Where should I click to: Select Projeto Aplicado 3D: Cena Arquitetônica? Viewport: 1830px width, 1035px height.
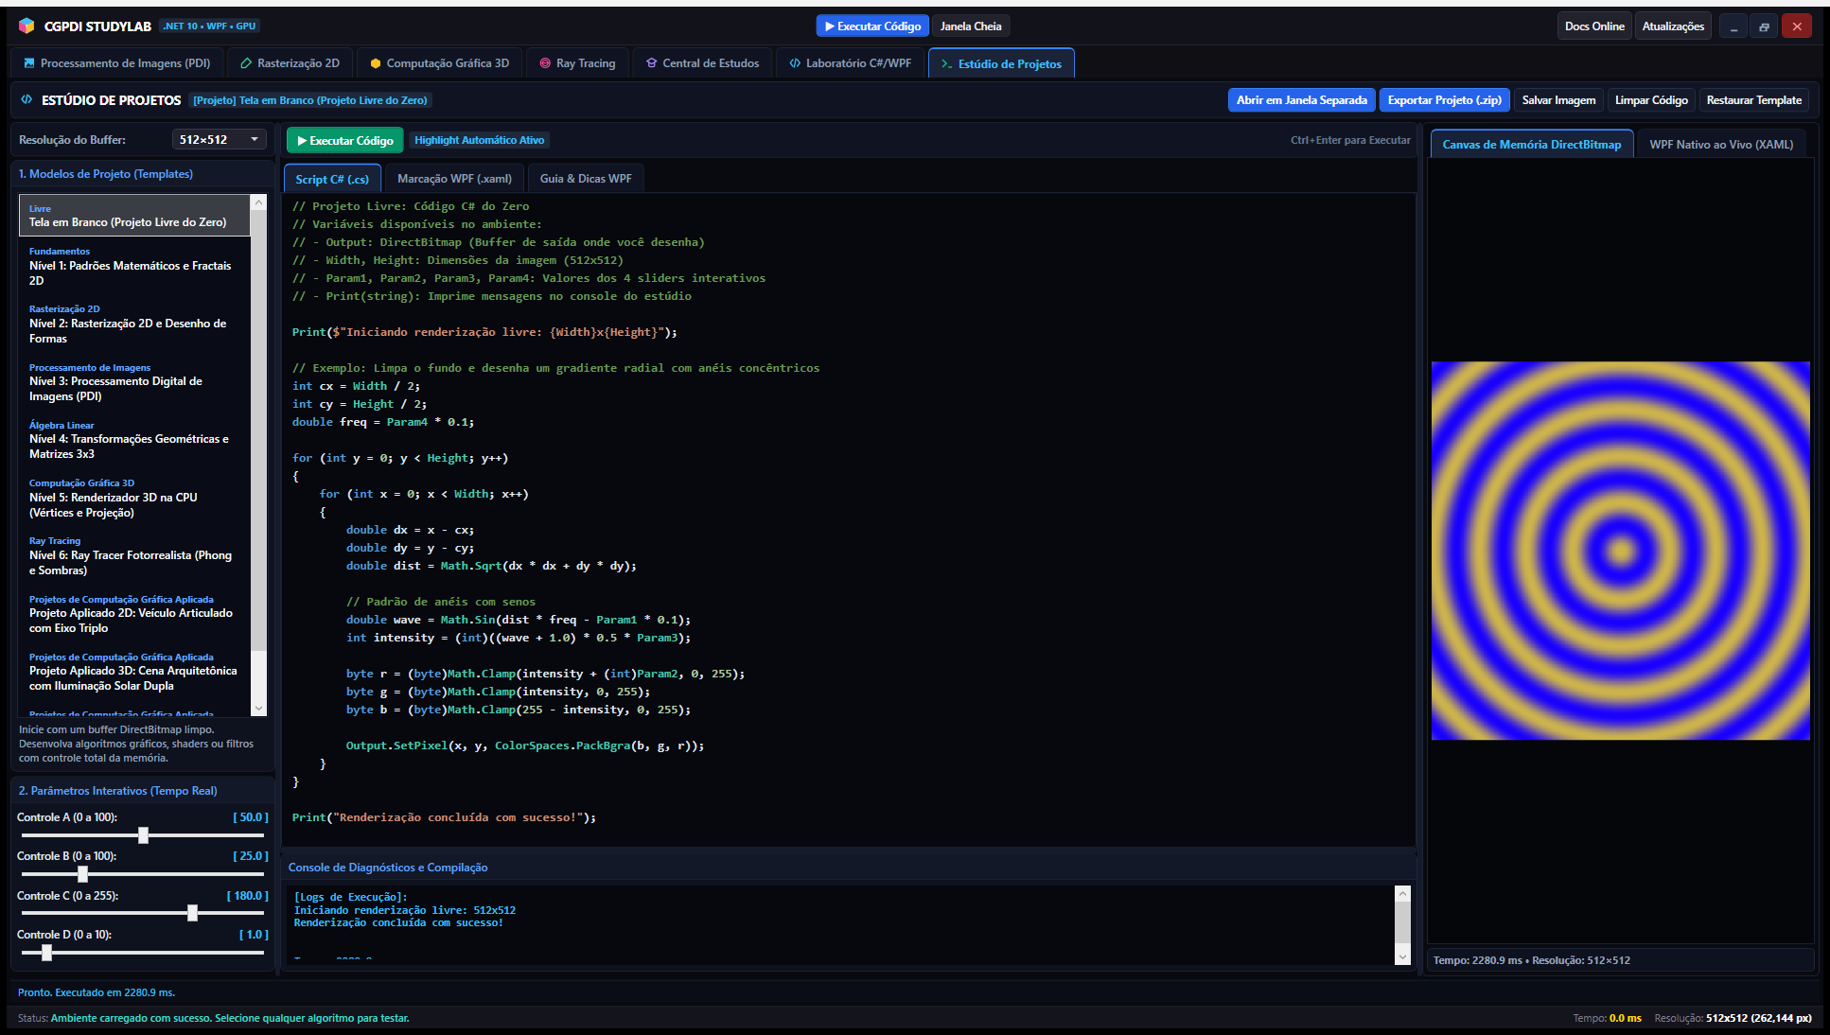click(134, 672)
